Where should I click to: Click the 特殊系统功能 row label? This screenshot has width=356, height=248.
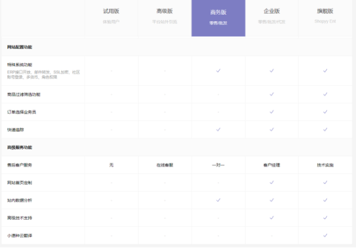click(19, 65)
